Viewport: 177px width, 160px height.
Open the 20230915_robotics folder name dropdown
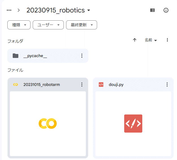[x=58, y=10]
